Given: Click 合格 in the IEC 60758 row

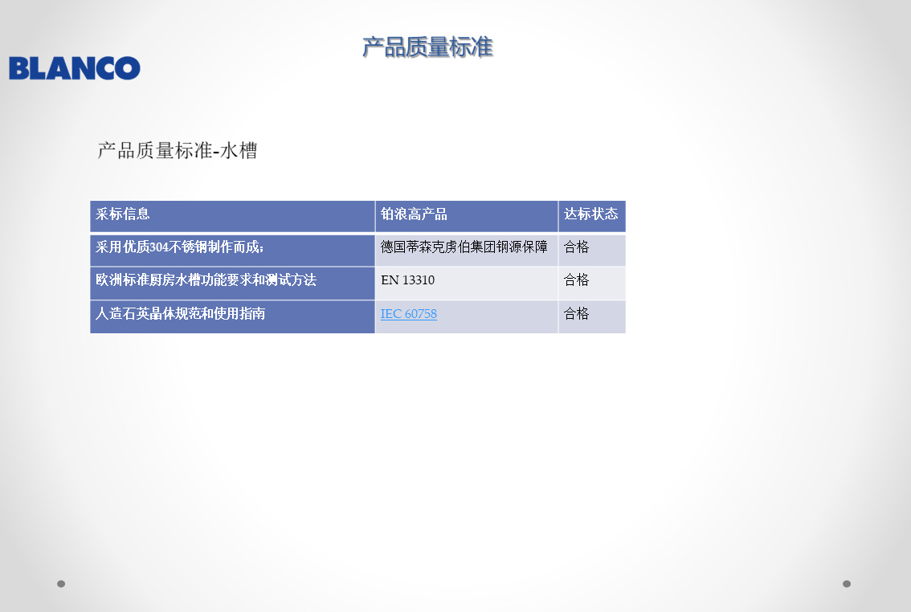Looking at the screenshot, I should click(592, 317).
